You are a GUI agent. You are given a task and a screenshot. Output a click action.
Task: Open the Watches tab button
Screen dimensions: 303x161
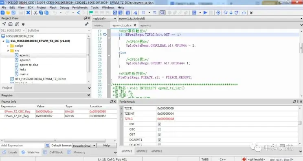tap(31, 152)
